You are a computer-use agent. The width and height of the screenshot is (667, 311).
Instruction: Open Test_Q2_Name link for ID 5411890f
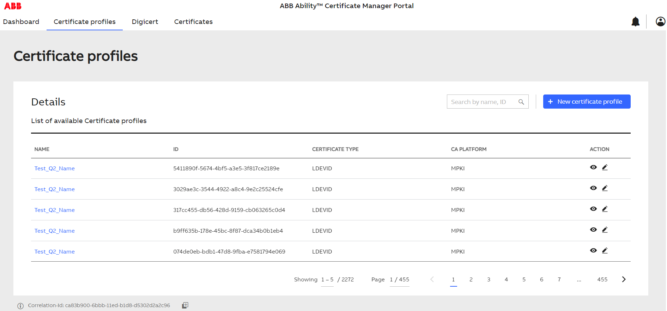point(55,169)
